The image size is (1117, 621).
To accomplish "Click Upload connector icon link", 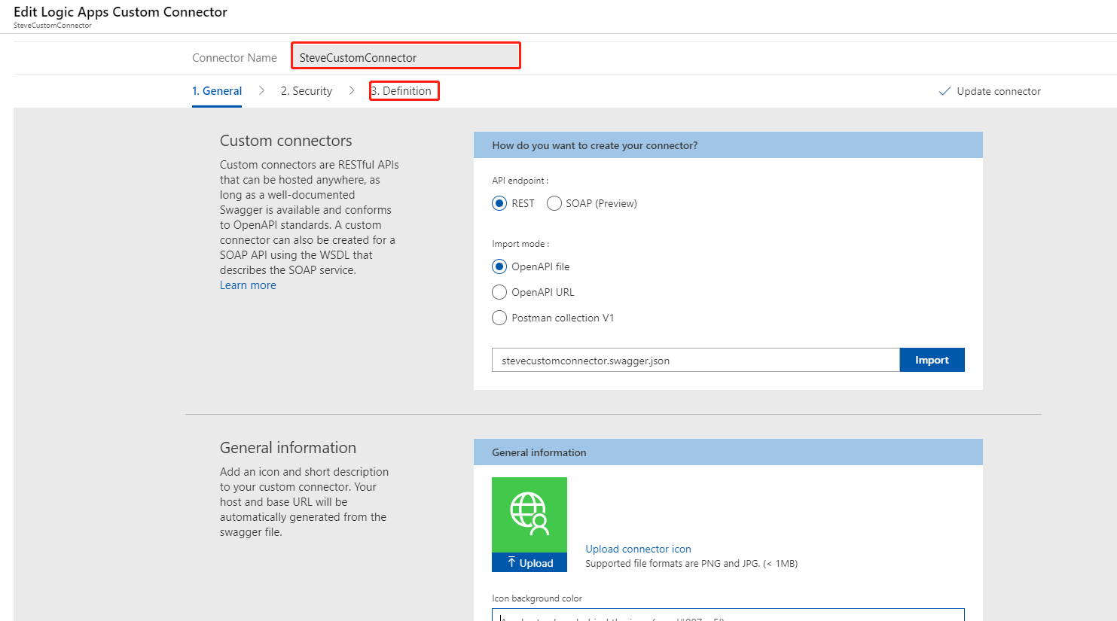I will pyautogui.click(x=638, y=549).
